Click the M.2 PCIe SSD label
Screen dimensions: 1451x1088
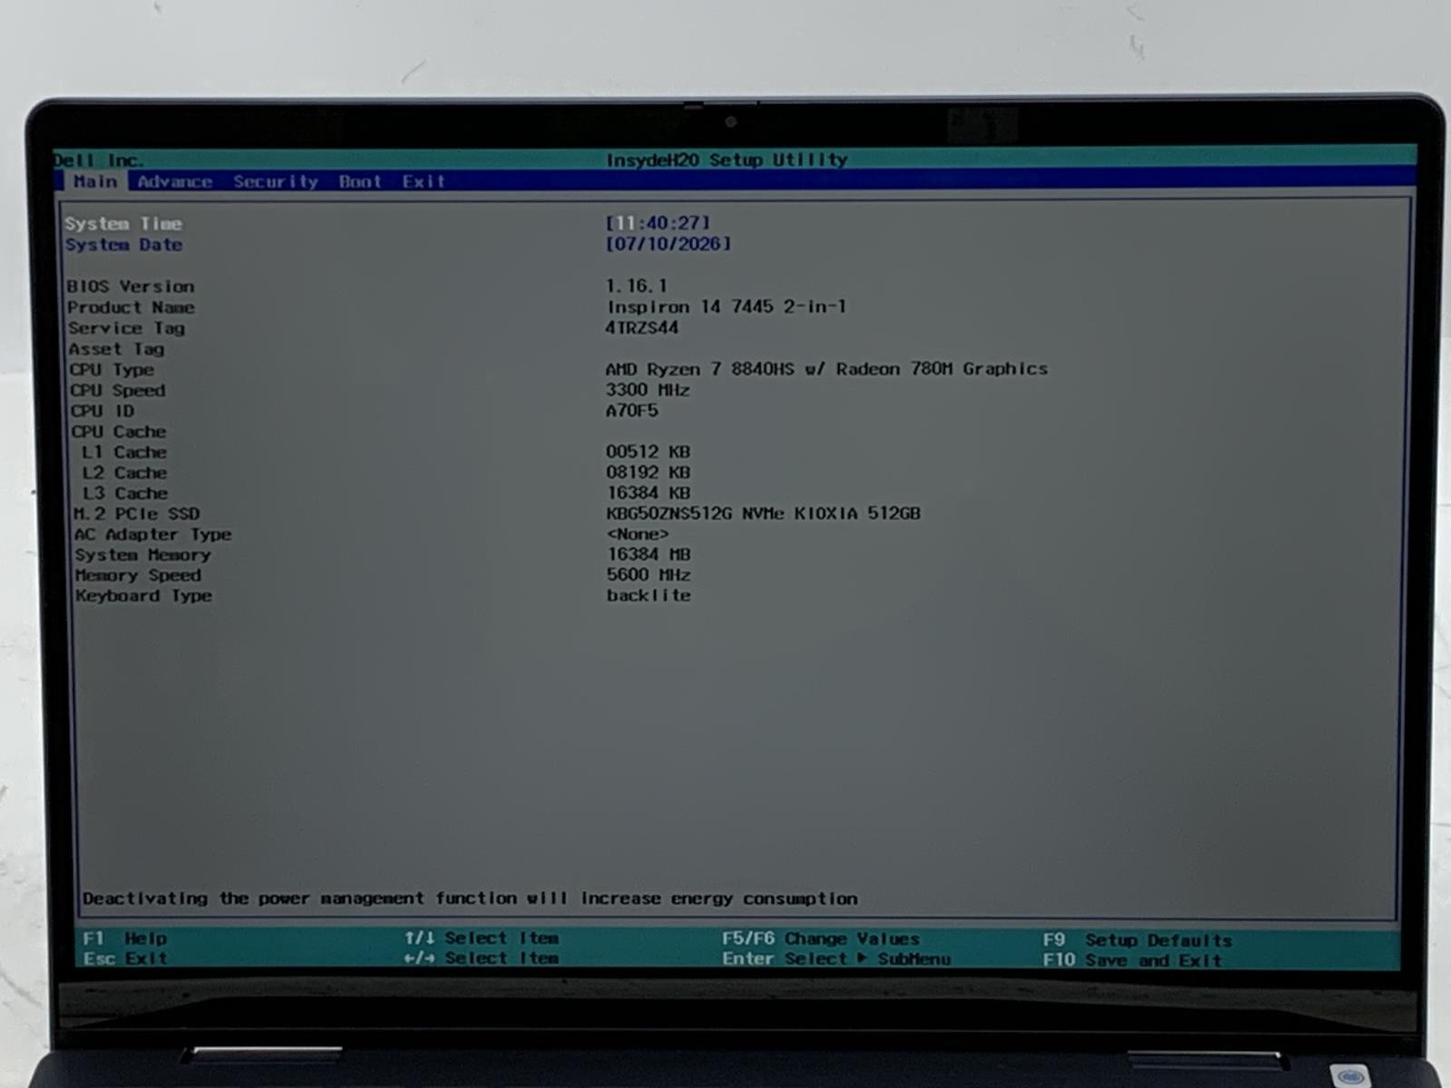coord(136,514)
